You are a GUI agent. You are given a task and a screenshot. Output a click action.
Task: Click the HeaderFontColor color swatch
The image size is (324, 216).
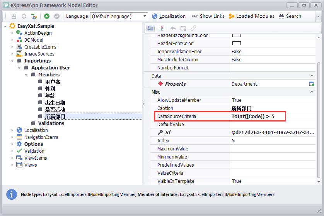[236, 43]
